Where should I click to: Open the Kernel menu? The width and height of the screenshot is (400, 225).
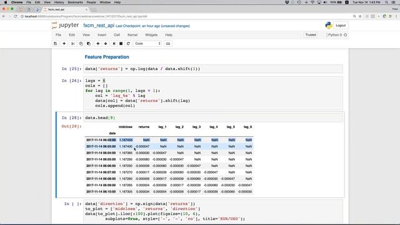[132, 35]
